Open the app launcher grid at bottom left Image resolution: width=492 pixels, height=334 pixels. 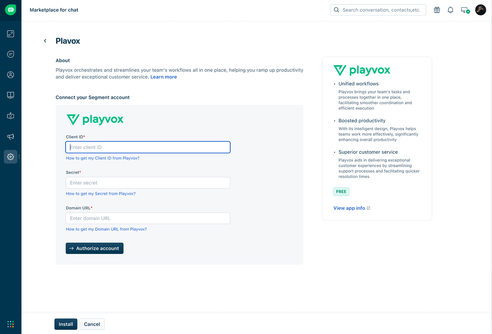11,324
